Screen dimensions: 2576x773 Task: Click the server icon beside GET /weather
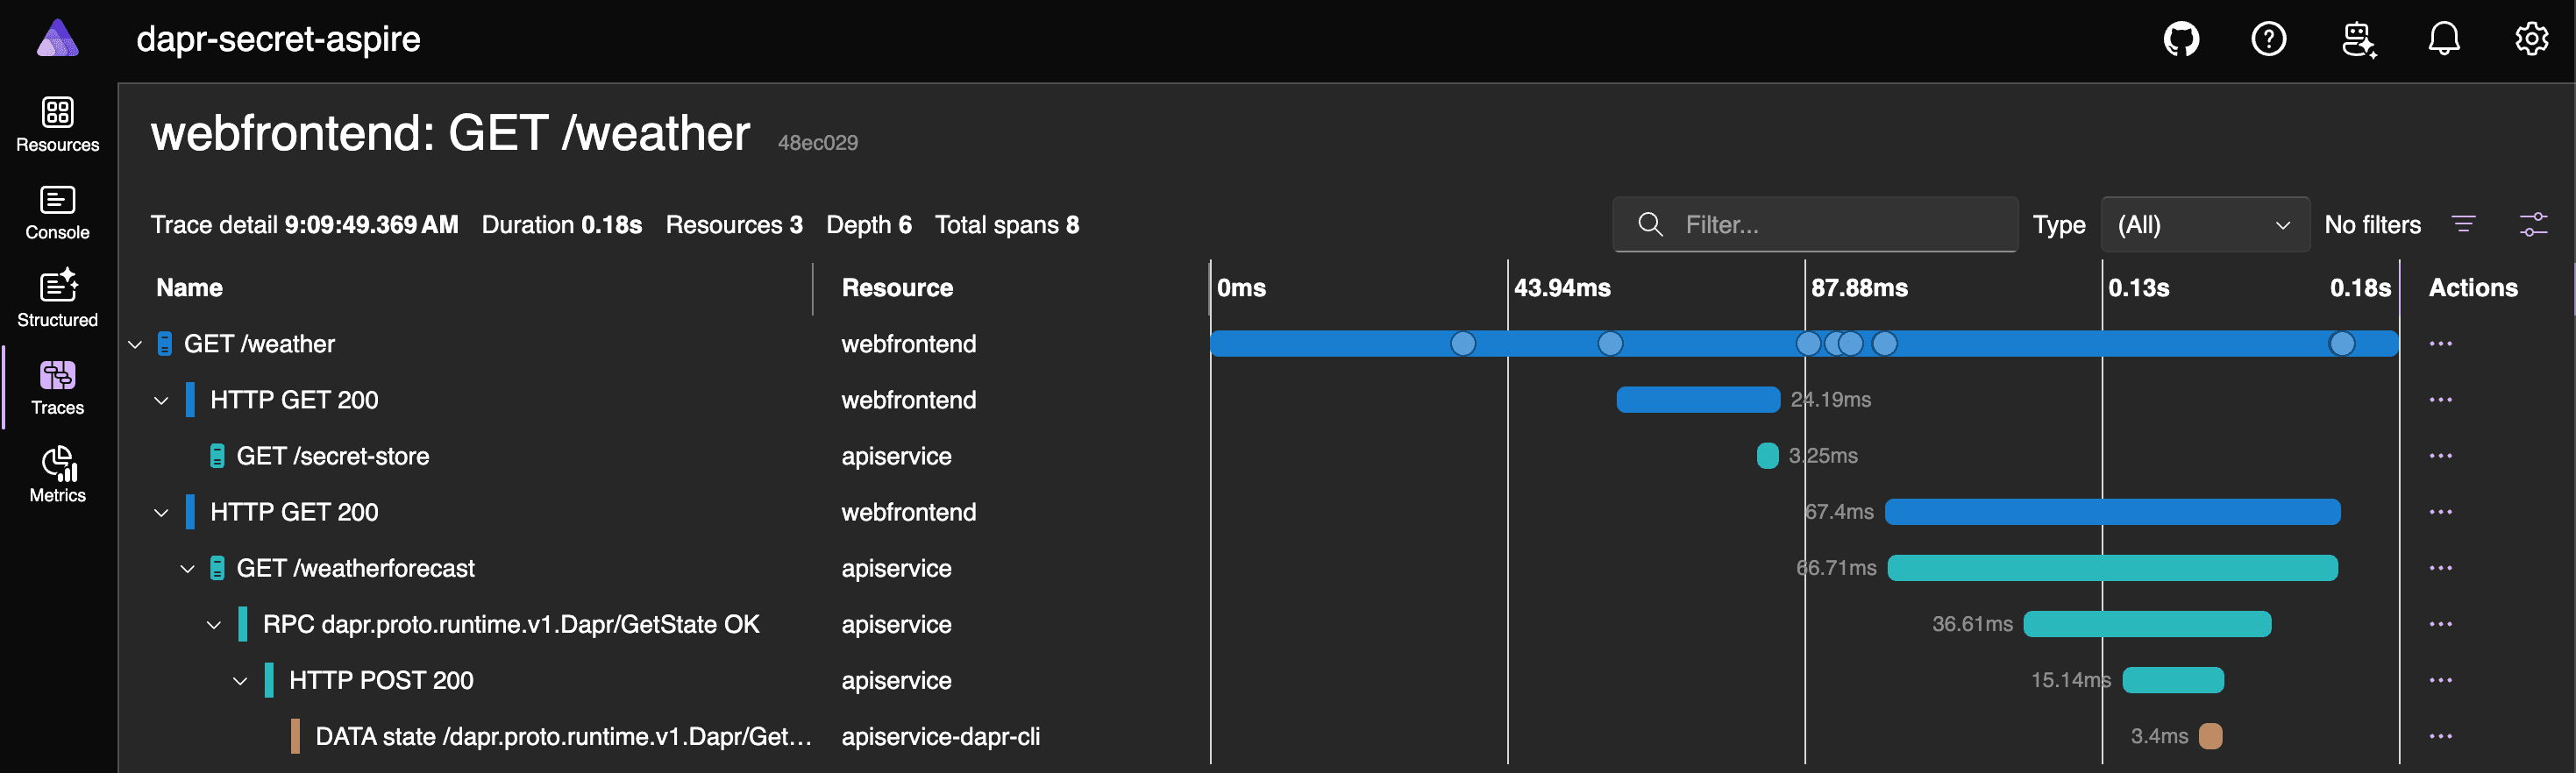(165, 344)
